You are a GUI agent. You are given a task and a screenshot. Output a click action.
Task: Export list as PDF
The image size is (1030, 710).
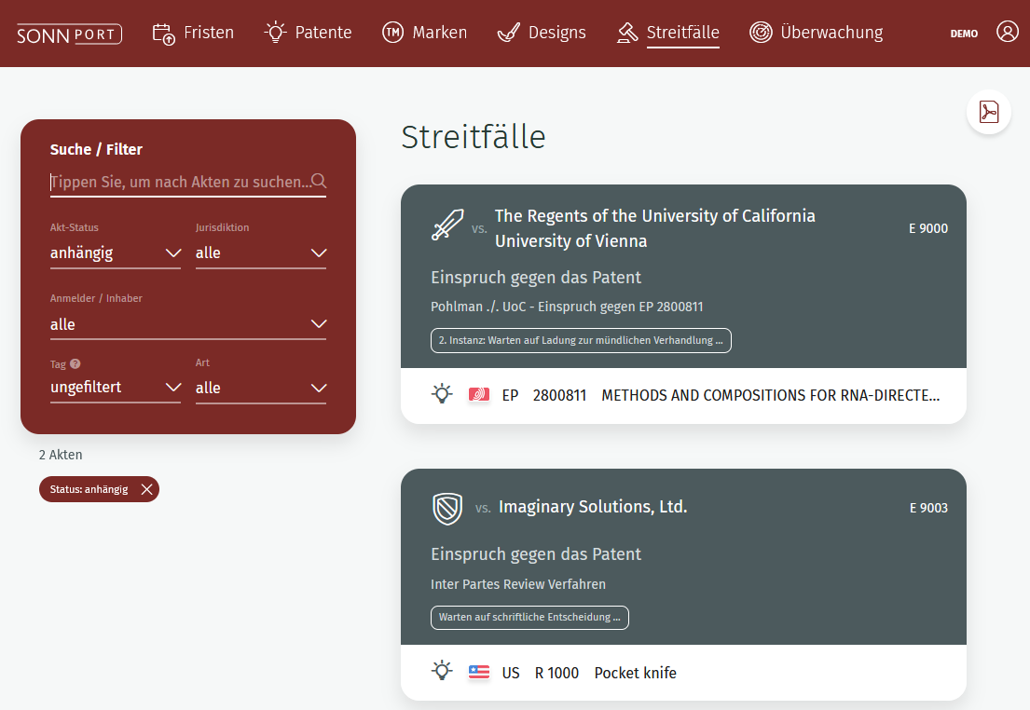[x=989, y=112]
